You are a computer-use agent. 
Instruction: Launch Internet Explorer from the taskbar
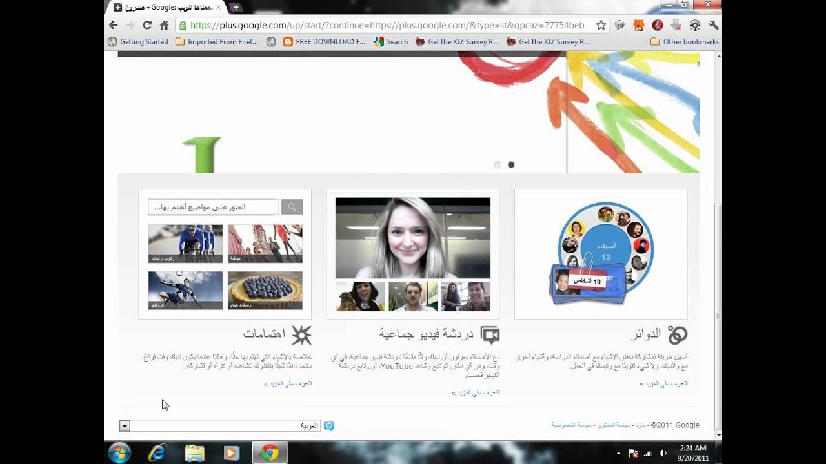[157, 453]
